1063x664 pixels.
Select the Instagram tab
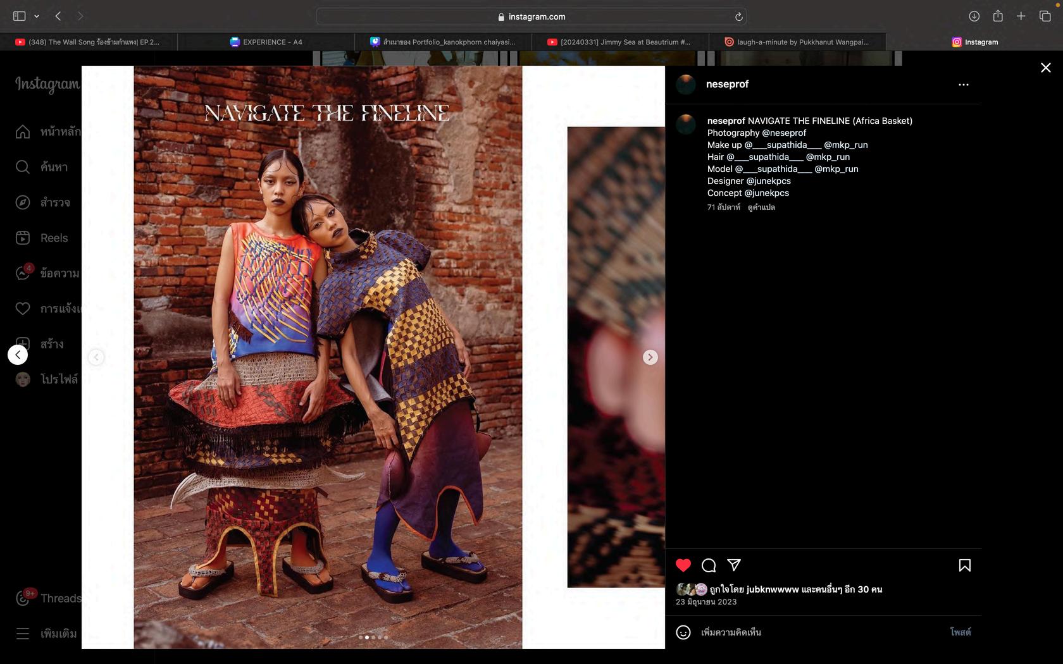point(974,42)
